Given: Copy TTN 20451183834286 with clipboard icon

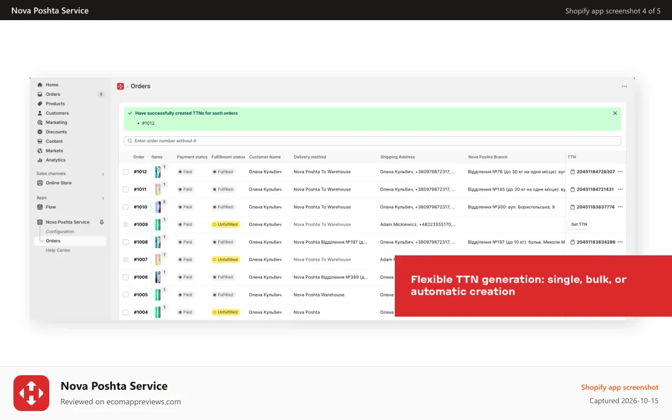Looking at the screenshot, I should click(x=572, y=242).
